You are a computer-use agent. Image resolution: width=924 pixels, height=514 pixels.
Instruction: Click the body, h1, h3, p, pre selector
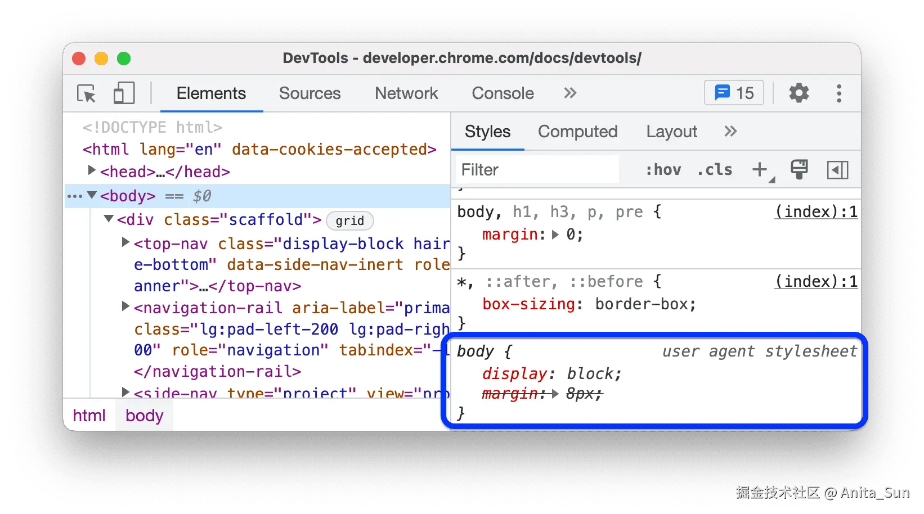[x=550, y=212]
